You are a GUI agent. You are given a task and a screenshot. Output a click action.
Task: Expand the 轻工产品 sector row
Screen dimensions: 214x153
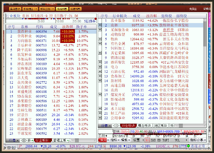pos(100,113)
